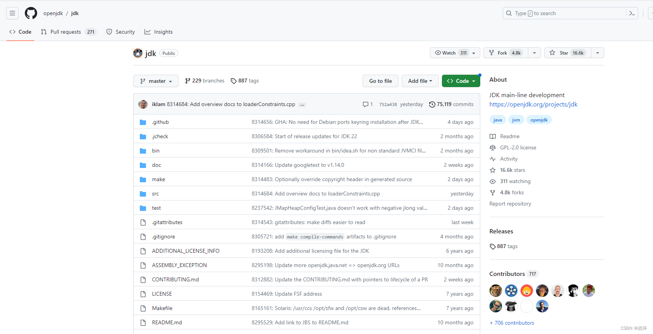Switch to the Insights tab

pyautogui.click(x=158, y=32)
